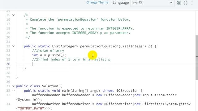
Task: Click the reset code history icon
Action: point(179,3)
